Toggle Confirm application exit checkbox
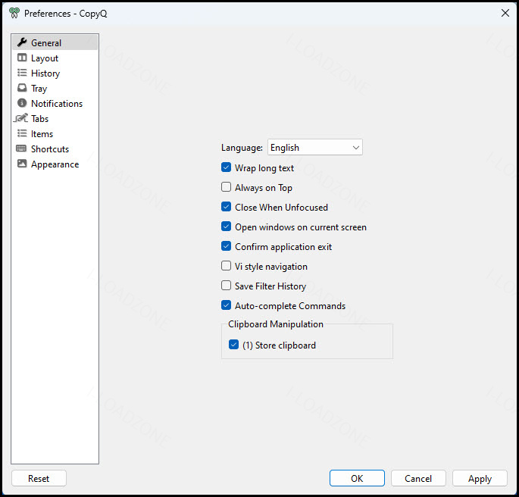The image size is (519, 497). [x=226, y=246]
